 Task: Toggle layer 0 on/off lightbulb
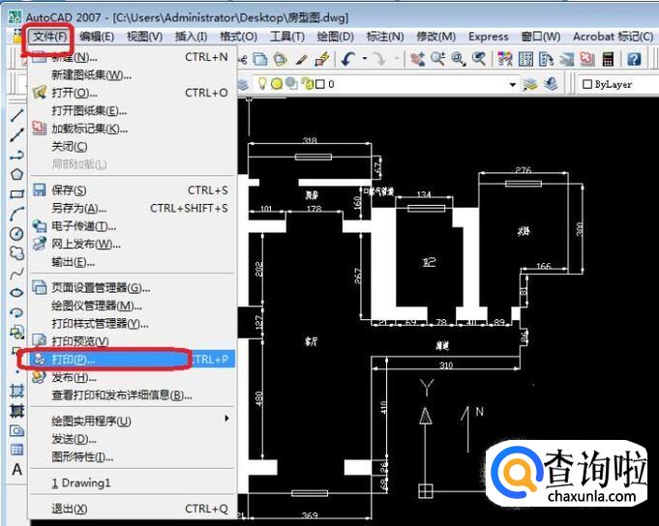[262, 83]
